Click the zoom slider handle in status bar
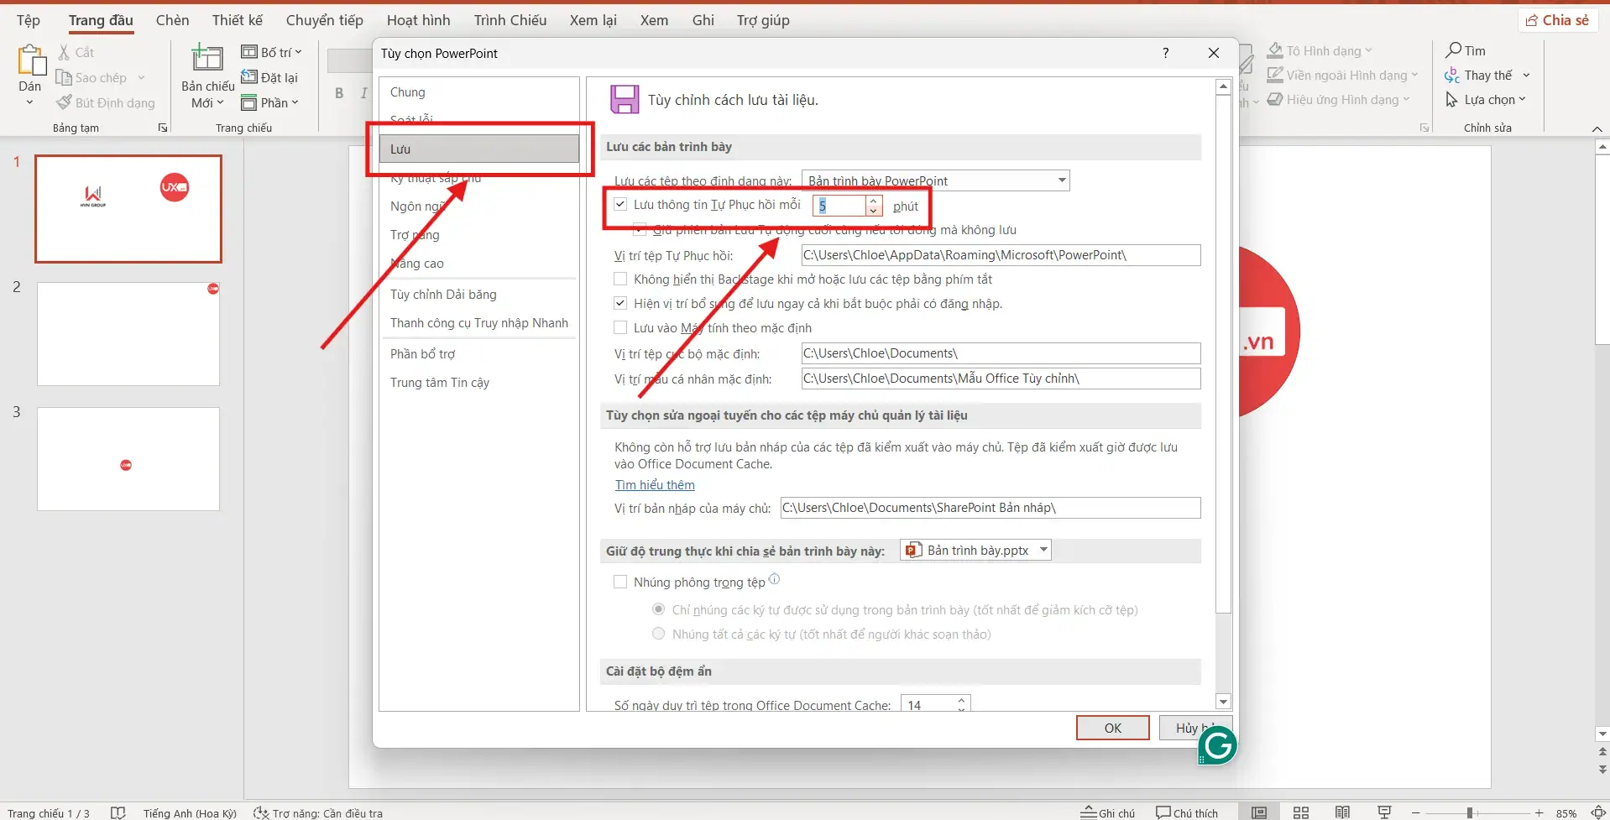1610x820 pixels. (1470, 812)
